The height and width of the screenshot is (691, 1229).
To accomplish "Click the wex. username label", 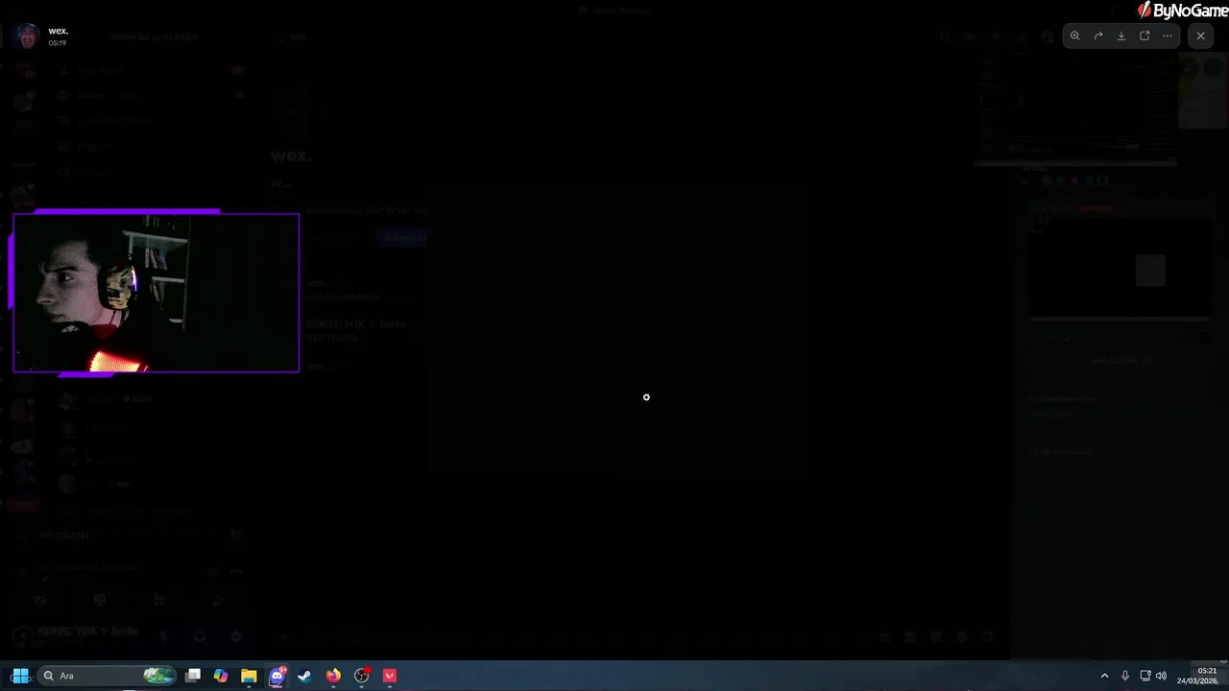I will coord(58,31).
